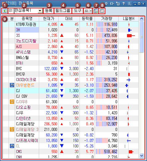Click the grid table view icon

point(102,11)
